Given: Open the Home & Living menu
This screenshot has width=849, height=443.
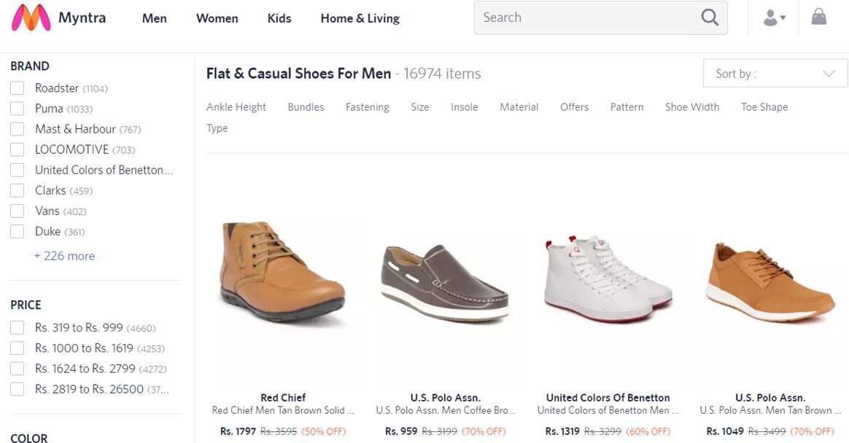Looking at the screenshot, I should pos(360,18).
